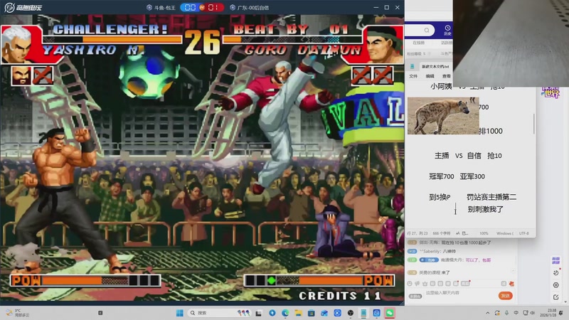Click the 高维电玩 logo in emulator title bar
Image resolution: width=569 pixels, height=320 pixels.
(x=23, y=7)
